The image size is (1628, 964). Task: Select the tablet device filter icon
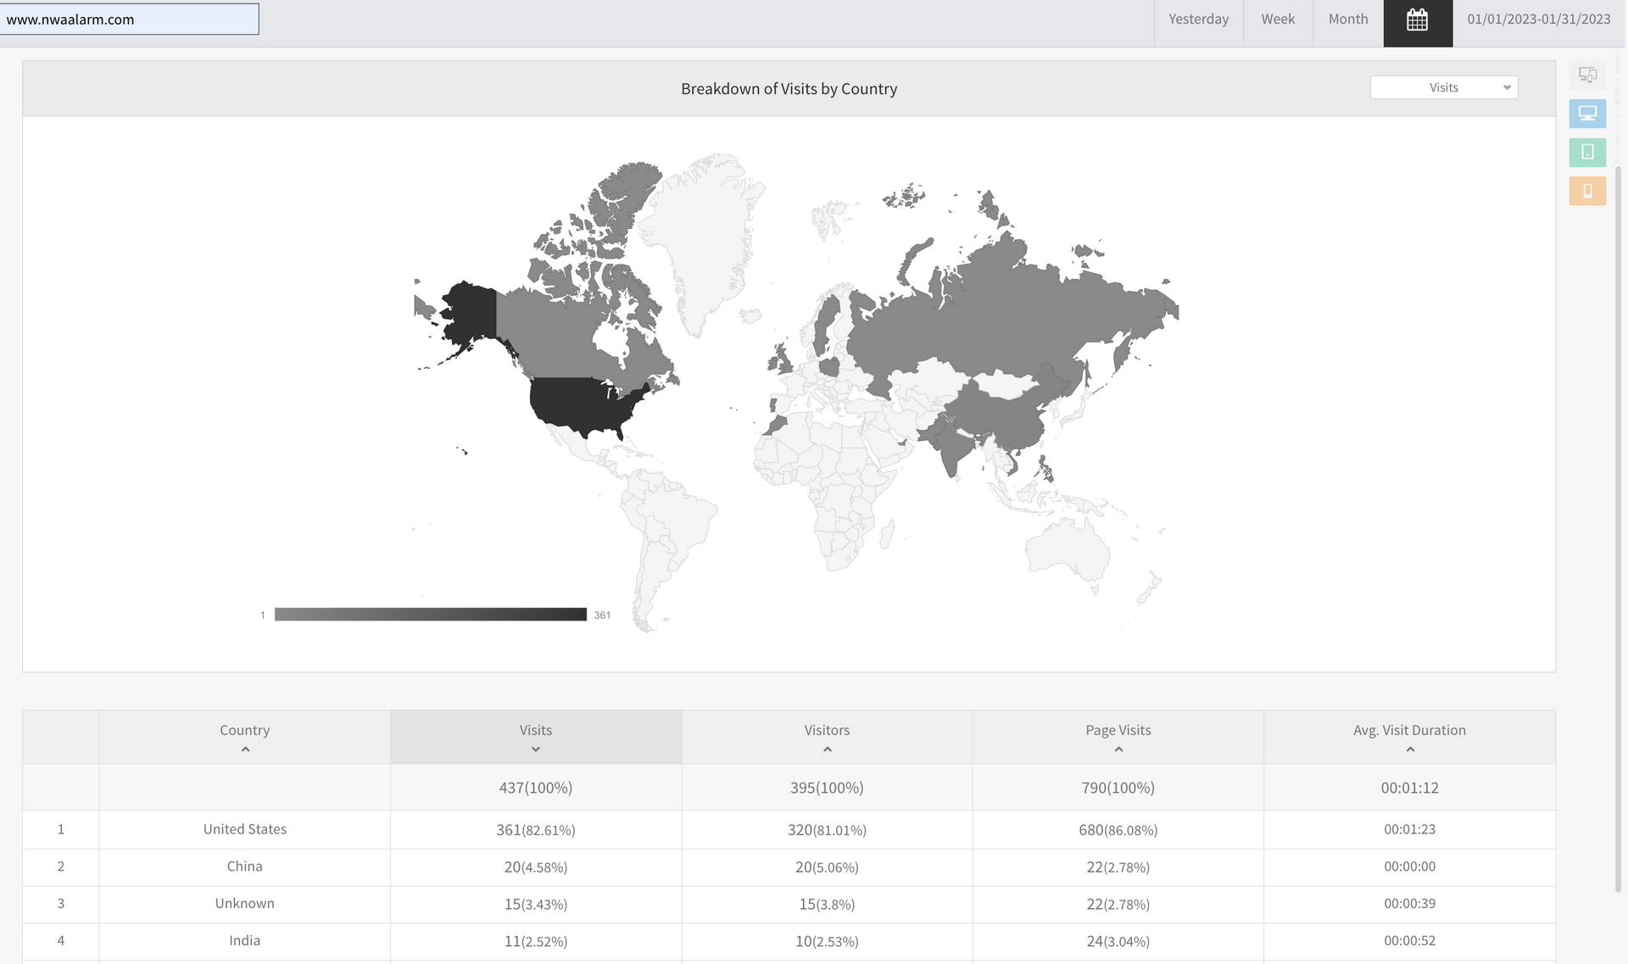click(x=1587, y=153)
